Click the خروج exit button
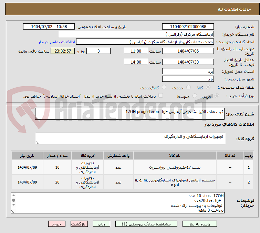This screenshot has height=233, width=260. tap(57, 224)
